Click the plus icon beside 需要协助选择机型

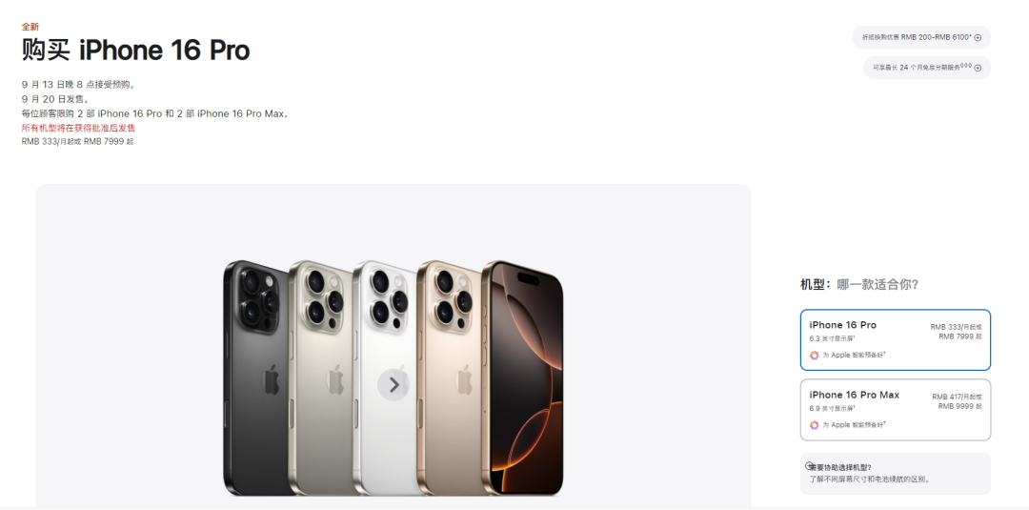(x=809, y=465)
